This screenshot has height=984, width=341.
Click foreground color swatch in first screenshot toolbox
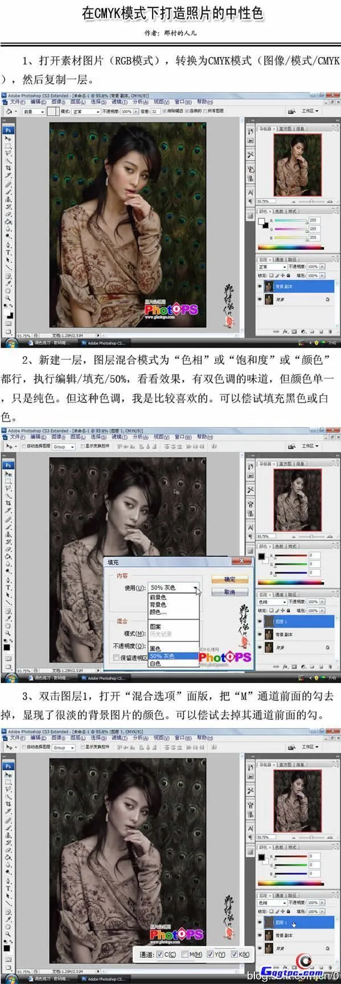coord(6,312)
